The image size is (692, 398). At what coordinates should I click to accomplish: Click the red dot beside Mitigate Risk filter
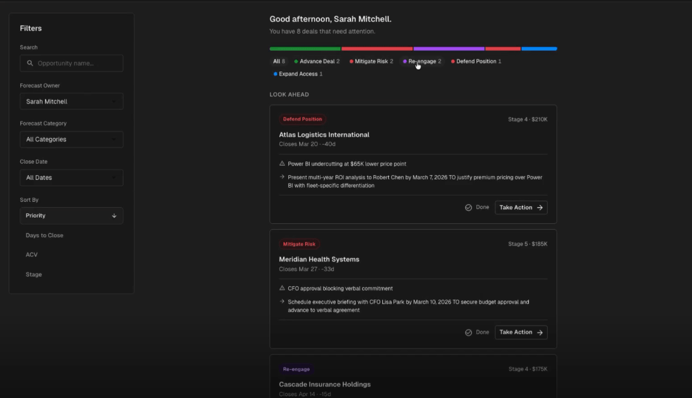(351, 61)
